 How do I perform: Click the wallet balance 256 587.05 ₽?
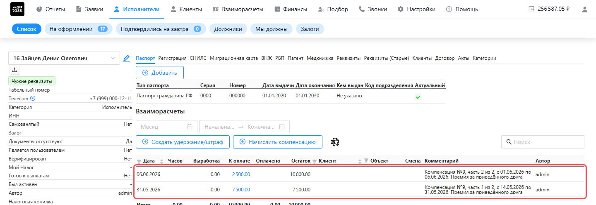point(549,9)
